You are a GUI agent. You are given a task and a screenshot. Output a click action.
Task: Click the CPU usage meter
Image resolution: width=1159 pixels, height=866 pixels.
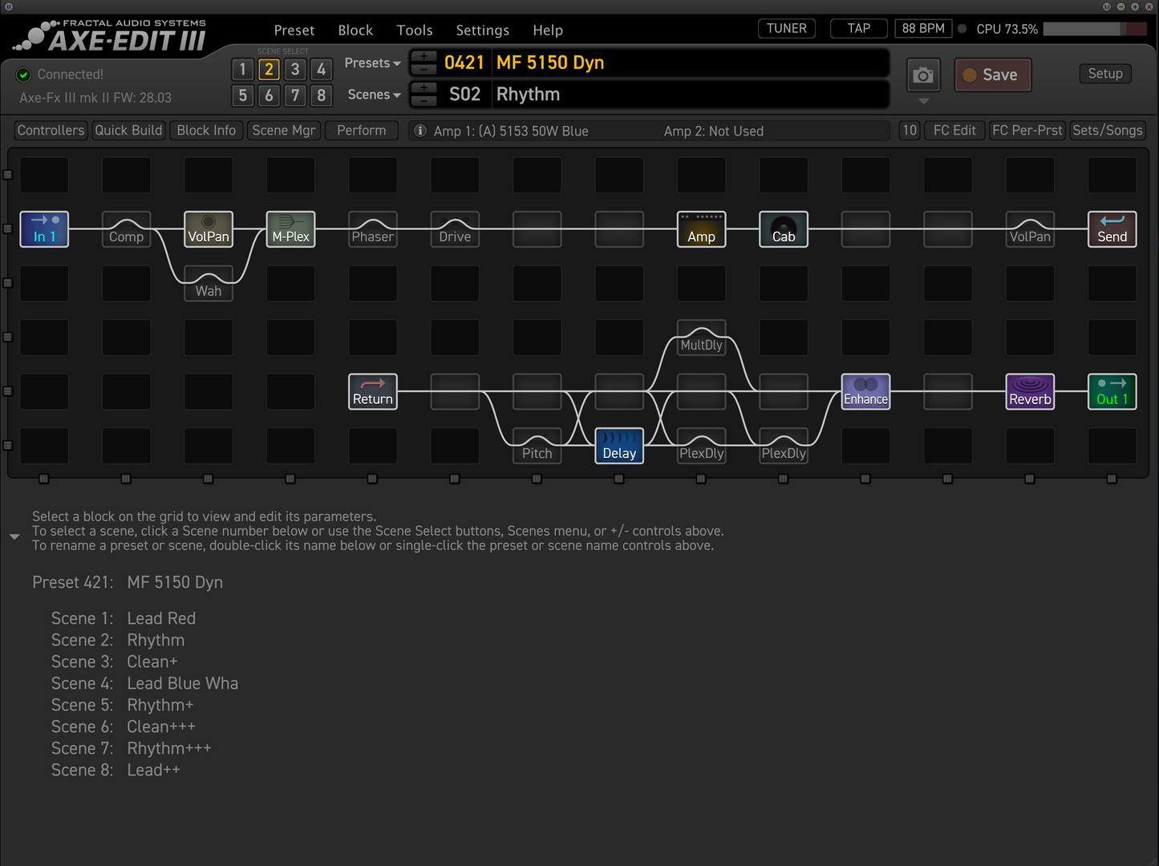pyautogui.click(x=1094, y=29)
